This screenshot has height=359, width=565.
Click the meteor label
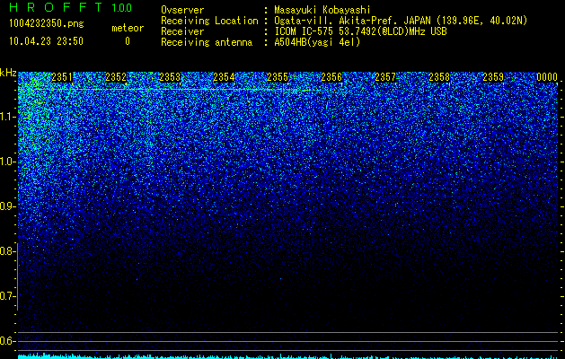click(x=128, y=28)
